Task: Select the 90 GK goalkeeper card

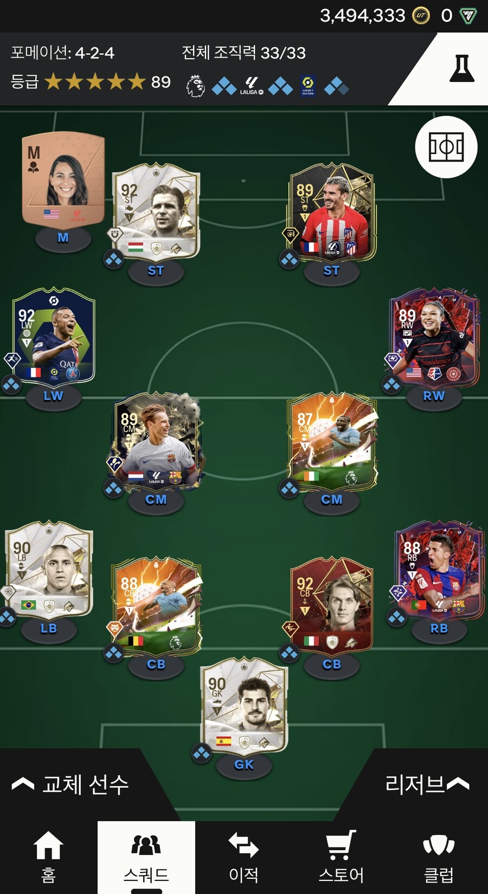Action: pyautogui.click(x=244, y=705)
